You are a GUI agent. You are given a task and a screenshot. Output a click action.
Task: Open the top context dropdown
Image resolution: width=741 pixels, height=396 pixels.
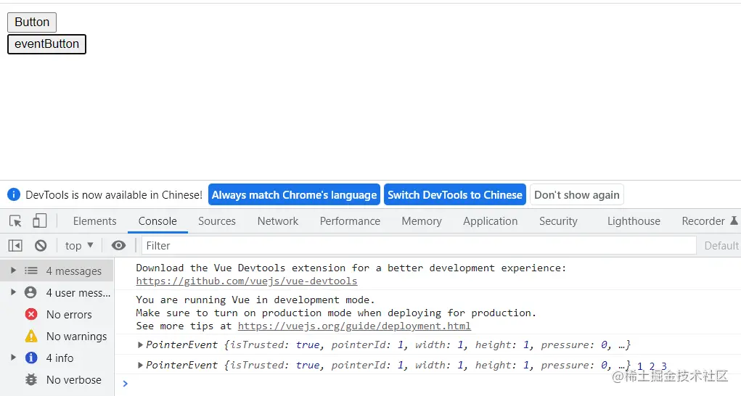pyautogui.click(x=79, y=245)
